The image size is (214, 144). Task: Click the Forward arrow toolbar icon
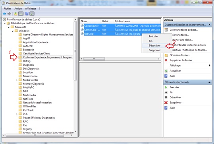pos(9,14)
